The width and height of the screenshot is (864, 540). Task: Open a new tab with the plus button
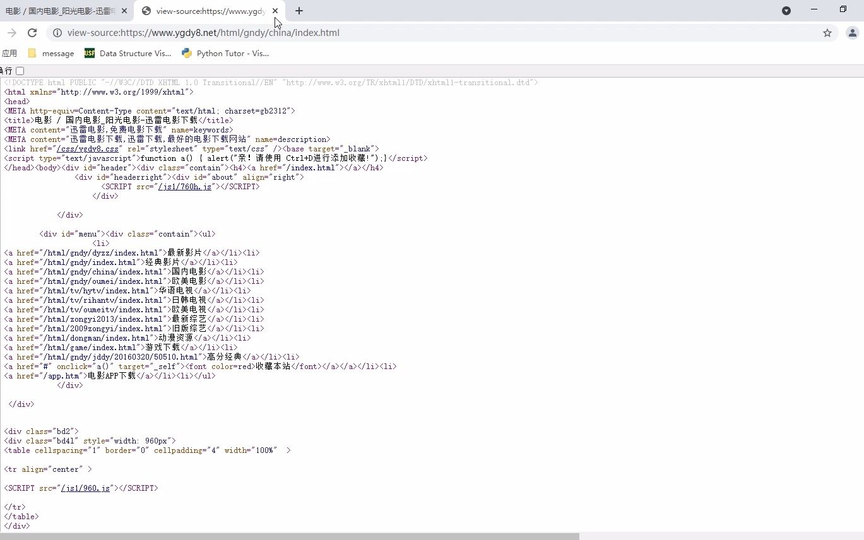(x=299, y=11)
